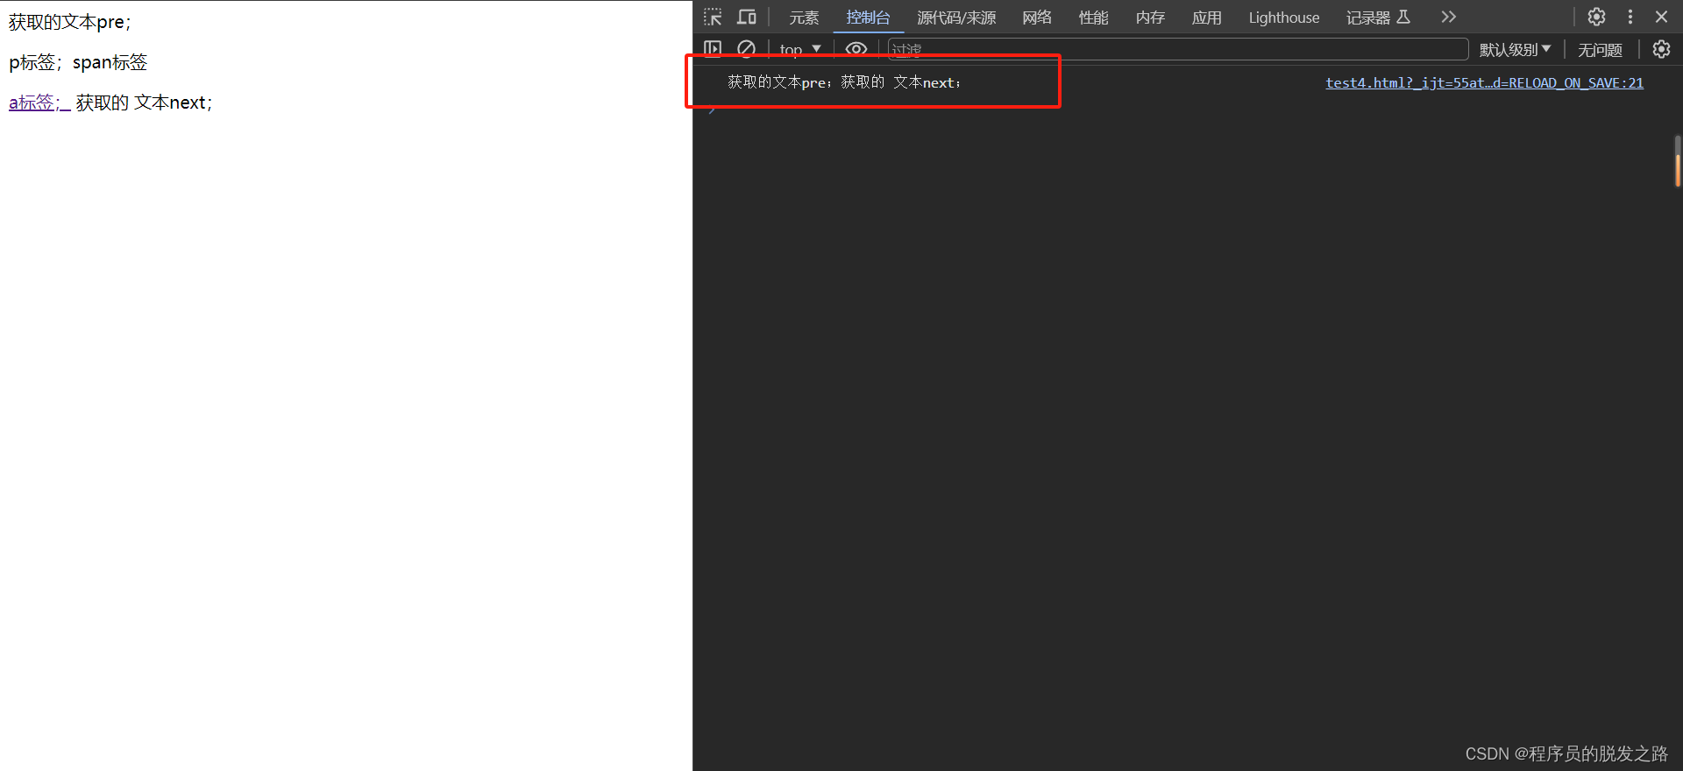
Task: Click the console scrollbar thumb
Action: [1677, 160]
